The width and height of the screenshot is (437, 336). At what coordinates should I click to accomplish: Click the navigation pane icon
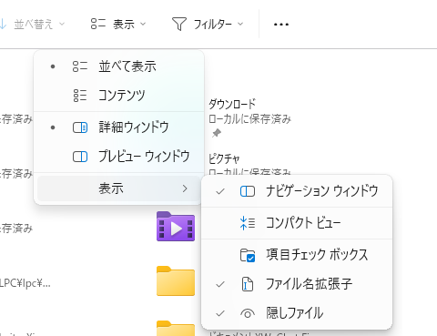pos(248,191)
